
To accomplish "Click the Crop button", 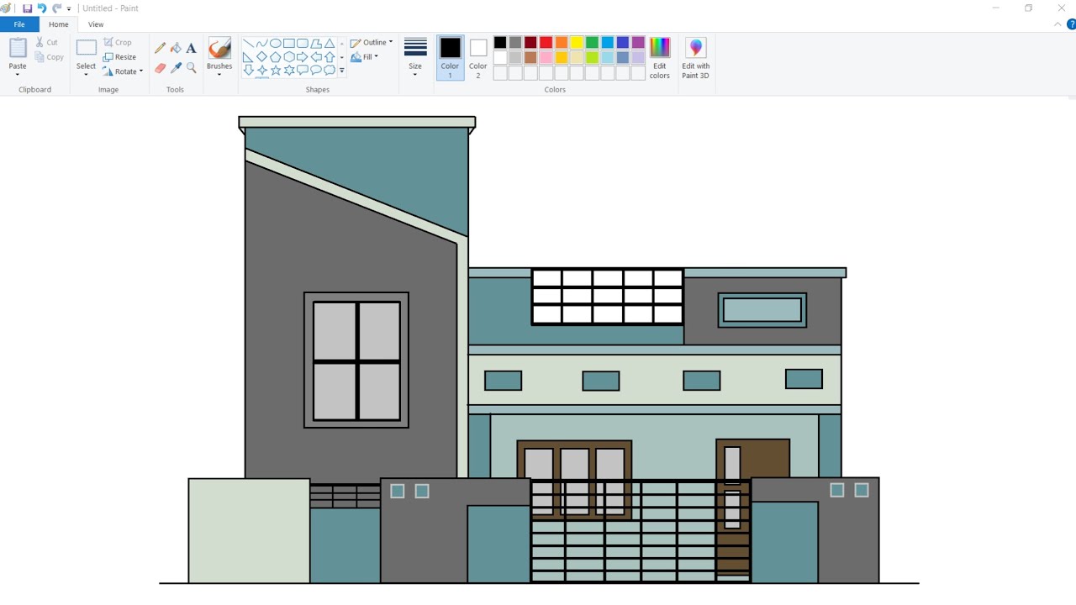I will 118,42.
